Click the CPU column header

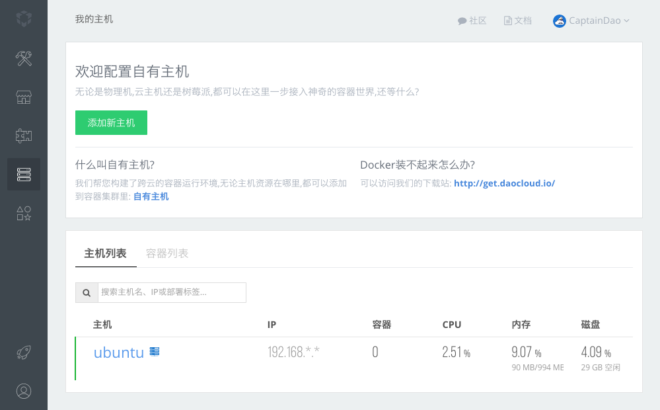coord(452,325)
